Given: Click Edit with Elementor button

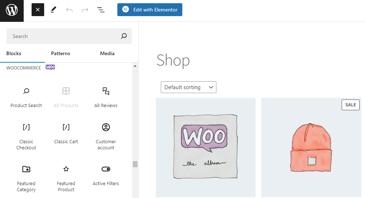Looking at the screenshot, I should [150, 10].
